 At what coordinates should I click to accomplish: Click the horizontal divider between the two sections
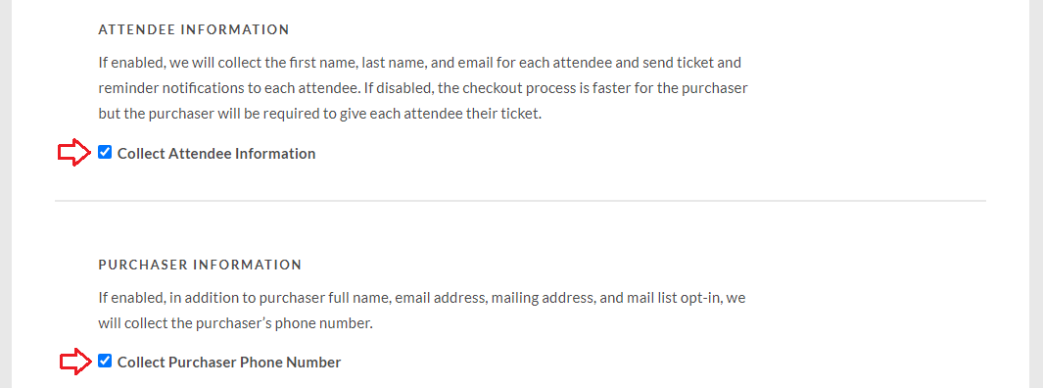click(520, 200)
